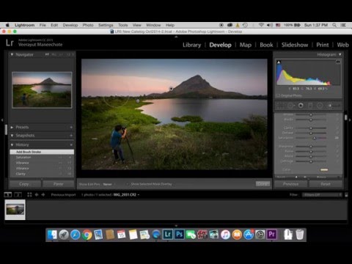Hide the top module picker panel
352x264 pixels.
pos(176,37)
